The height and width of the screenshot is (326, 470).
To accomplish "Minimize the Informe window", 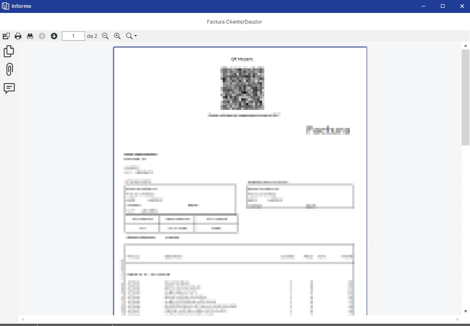I will coord(423,6).
